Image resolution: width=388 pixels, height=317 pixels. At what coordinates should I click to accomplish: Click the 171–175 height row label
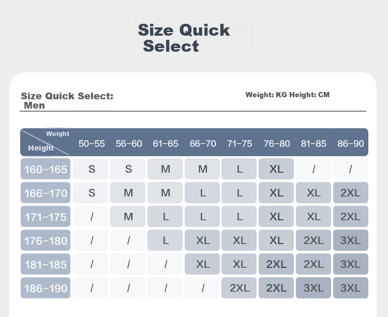point(46,217)
